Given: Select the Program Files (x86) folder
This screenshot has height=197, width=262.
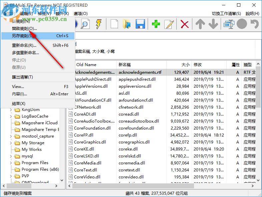Looking at the screenshot, I should pyautogui.click(x=40, y=169).
